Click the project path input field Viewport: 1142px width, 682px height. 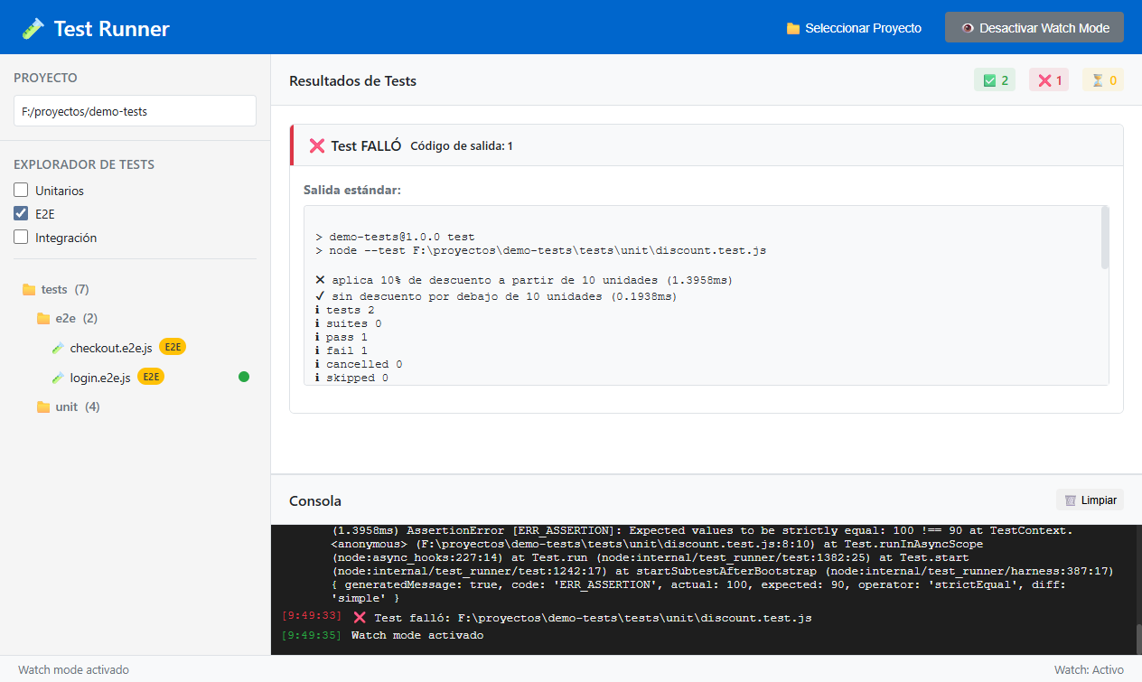click(136, 111)
